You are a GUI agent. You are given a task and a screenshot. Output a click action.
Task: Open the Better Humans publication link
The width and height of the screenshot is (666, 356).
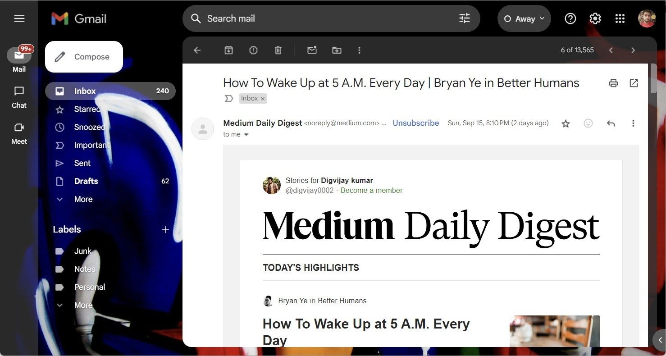point(342,301)
